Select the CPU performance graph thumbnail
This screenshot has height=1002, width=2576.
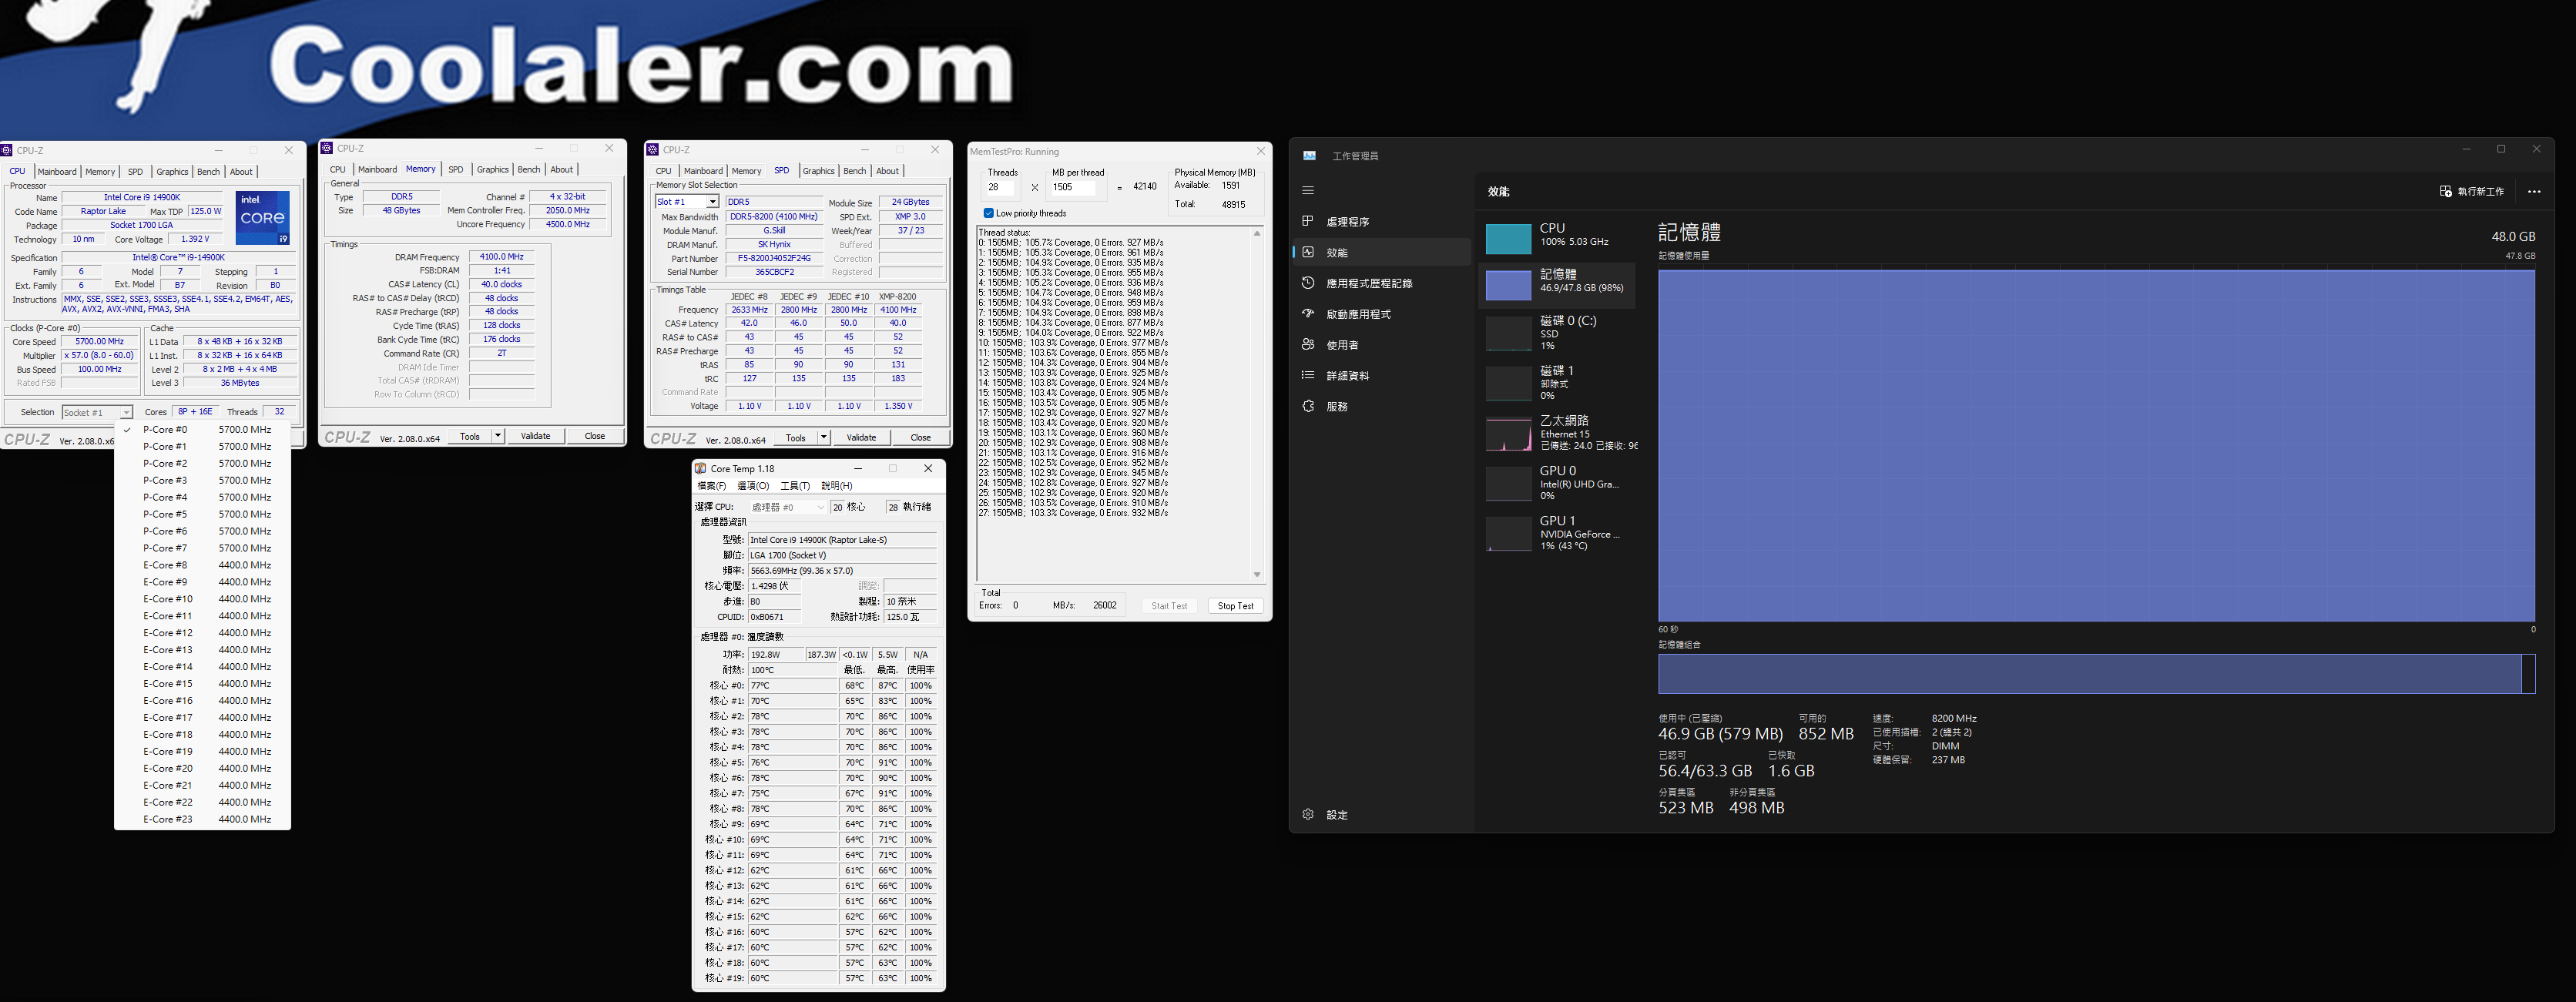pyautogui.click(x=1508, y=239)
